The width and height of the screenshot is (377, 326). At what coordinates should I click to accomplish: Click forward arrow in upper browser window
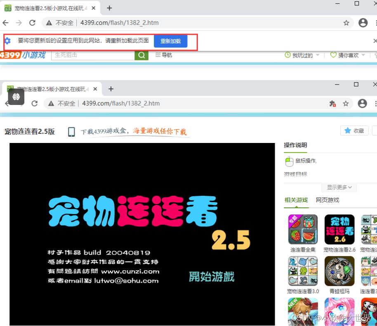tap(19, 23)
